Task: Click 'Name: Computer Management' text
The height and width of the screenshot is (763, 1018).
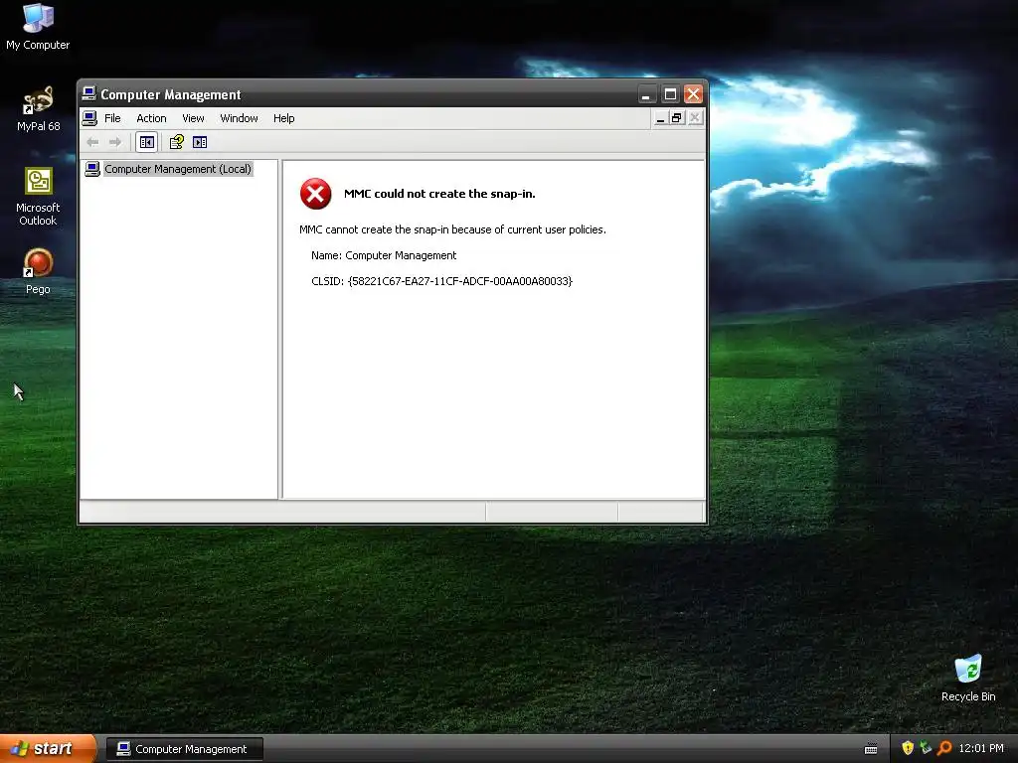Action: pos(384,255)
